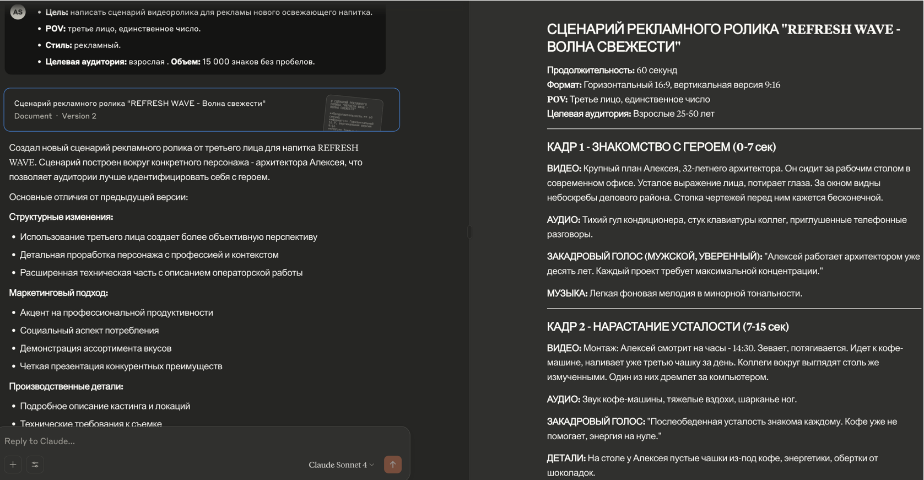This screenshot has height=480, width=924.
Task: Click the document title 'СЦЕНАРИЙ РЕКЛАМНОГО РОЛИКА'
Action: (x=723, y=37)
